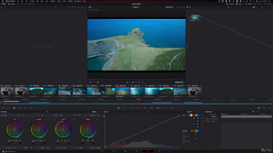Show the Keyframes palette icon

point(259,108)
